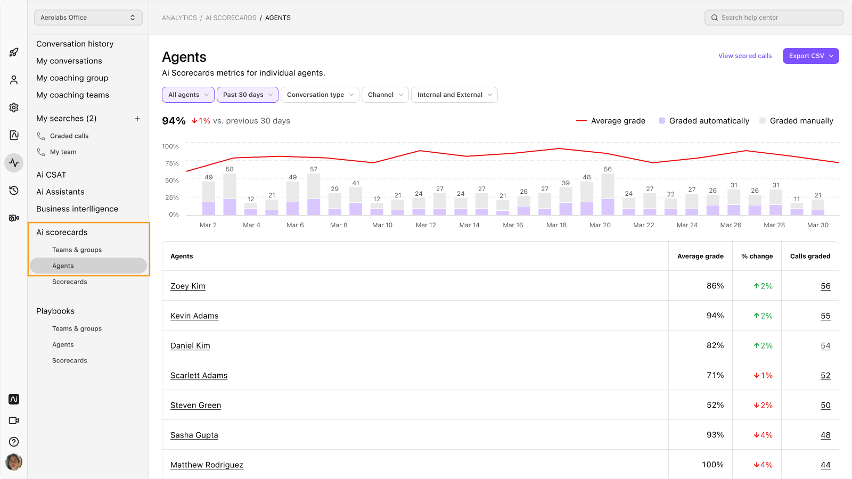Open Zoey Kim agent link

[188, 286]
